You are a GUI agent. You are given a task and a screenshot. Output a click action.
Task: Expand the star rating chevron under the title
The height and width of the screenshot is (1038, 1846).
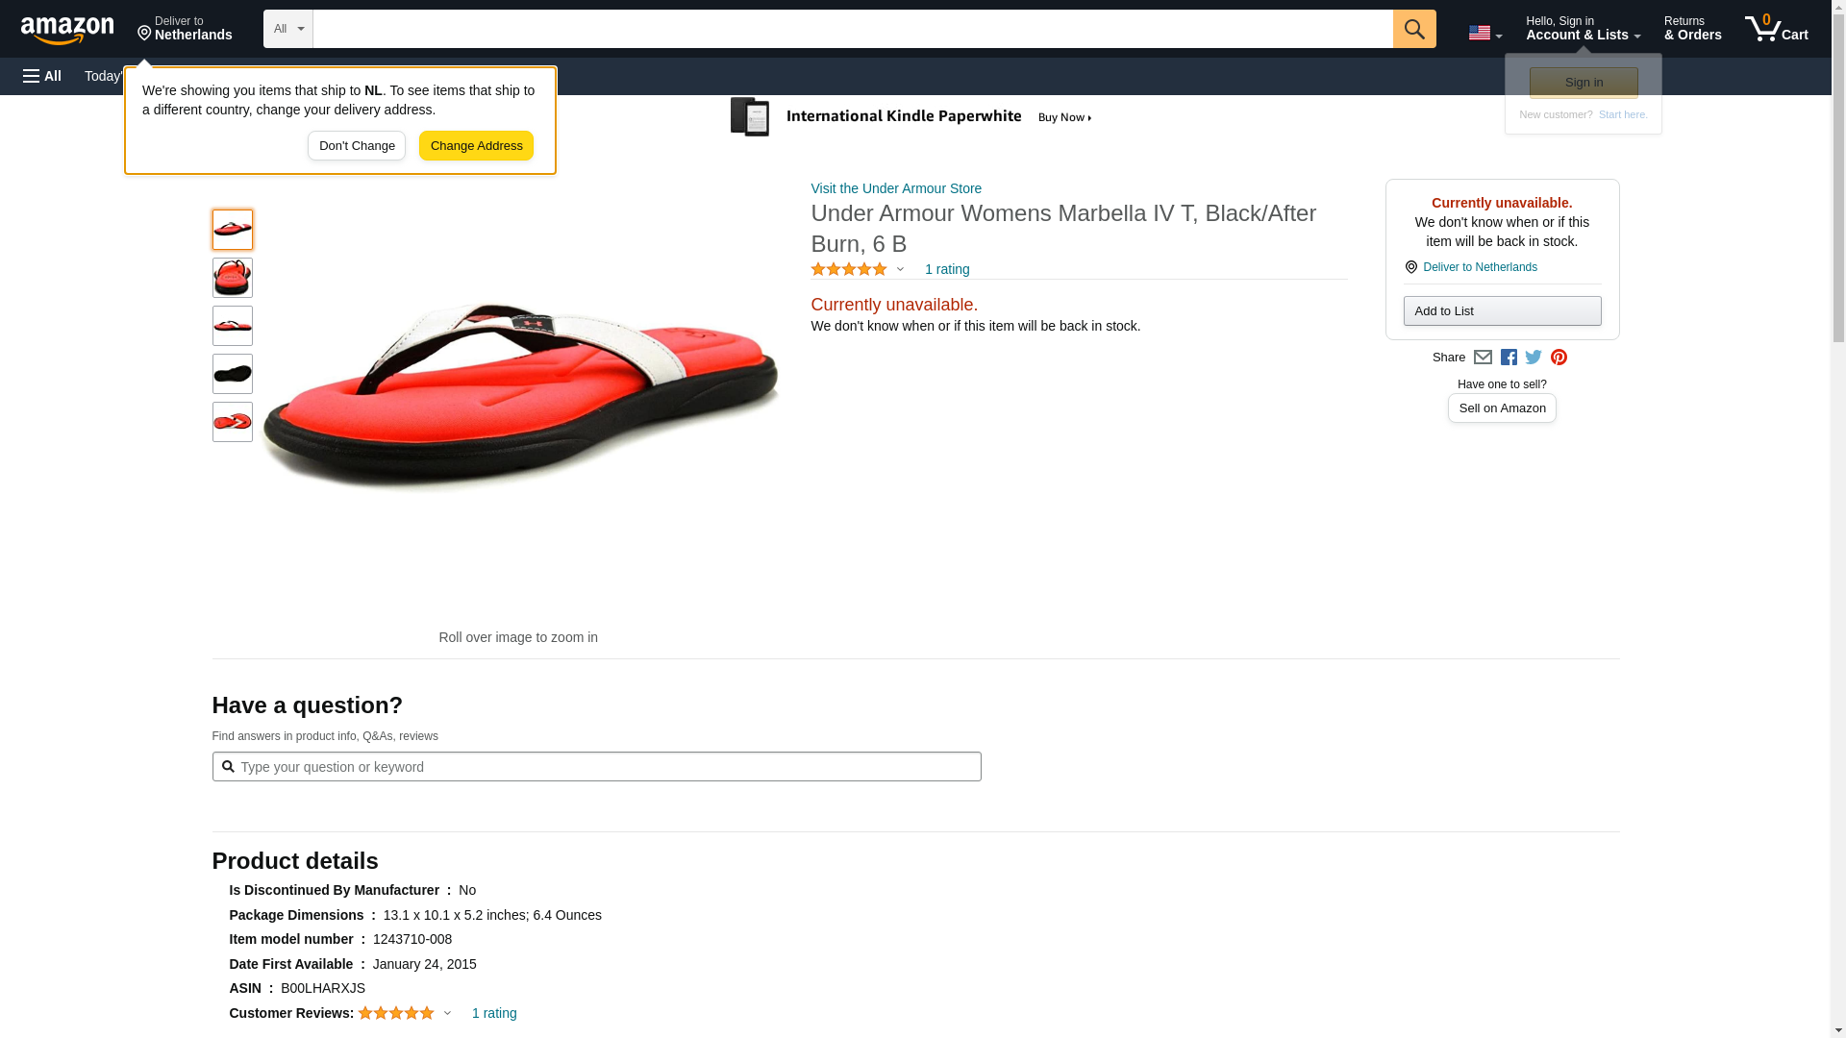coord(900,270)
